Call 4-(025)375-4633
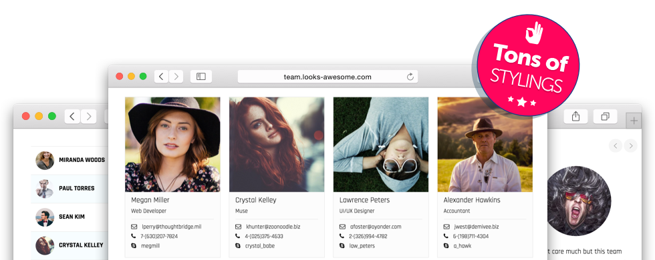This screenshot has width=655, height=260. (264, 236)
